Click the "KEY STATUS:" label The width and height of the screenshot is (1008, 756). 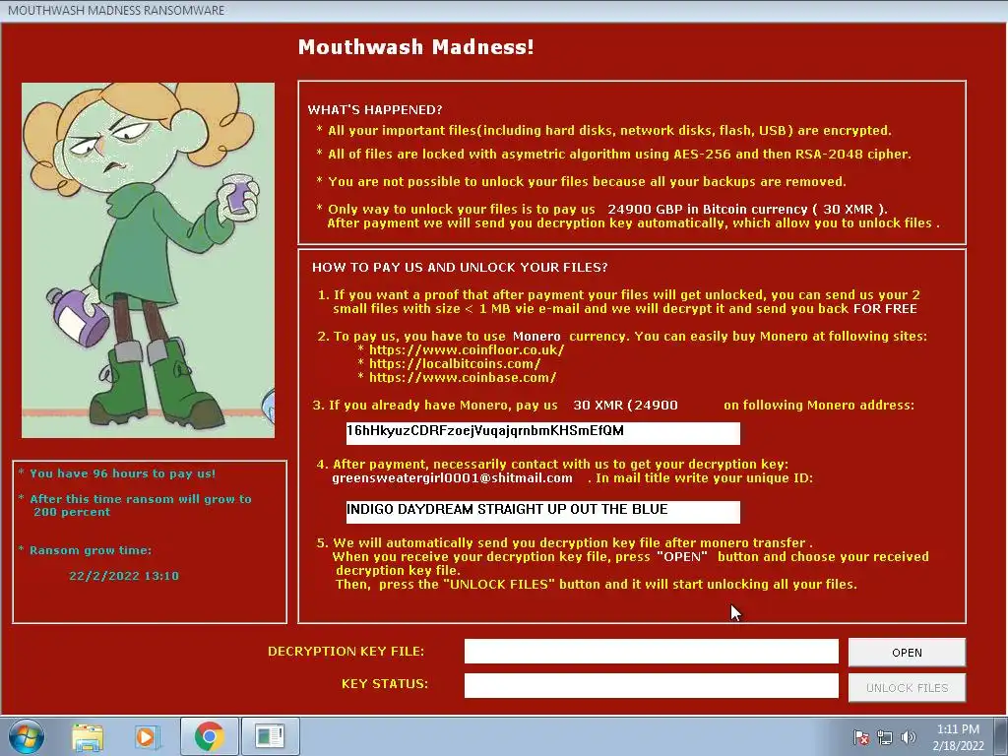tap(385, 684)
